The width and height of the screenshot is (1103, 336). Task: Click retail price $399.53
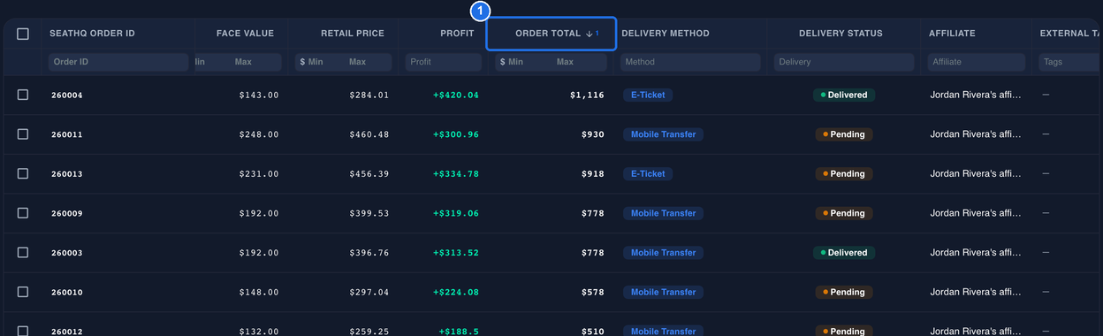(x=369, y=213)
